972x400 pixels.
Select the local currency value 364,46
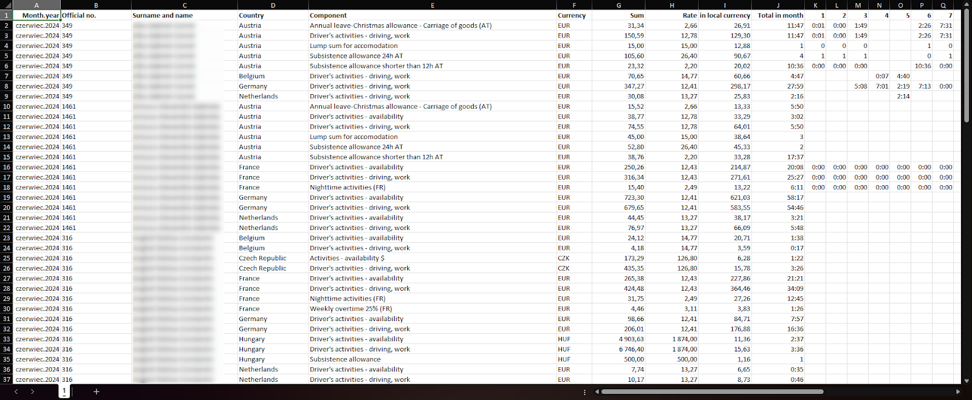tap(725, 288)
